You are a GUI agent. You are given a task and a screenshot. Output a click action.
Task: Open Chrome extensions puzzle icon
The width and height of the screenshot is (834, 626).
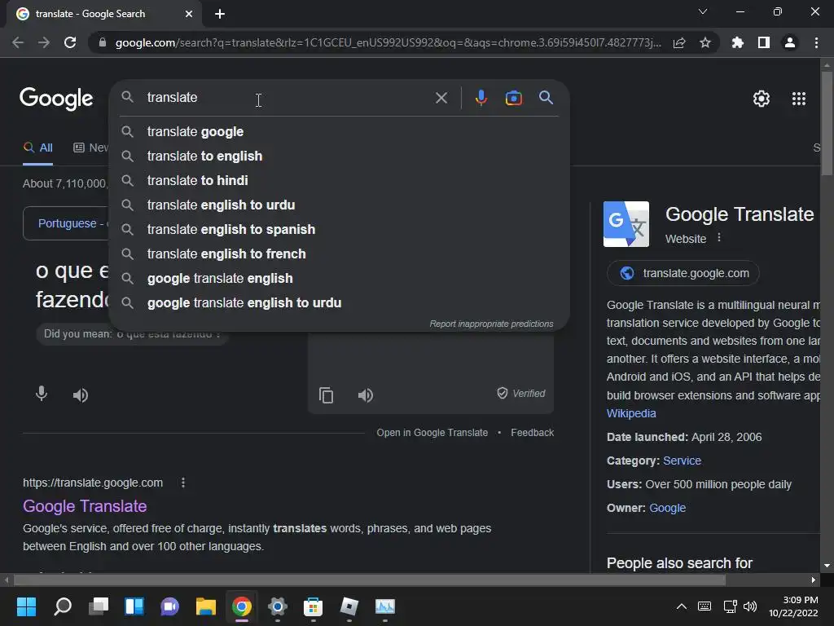(x=737, y=42)
